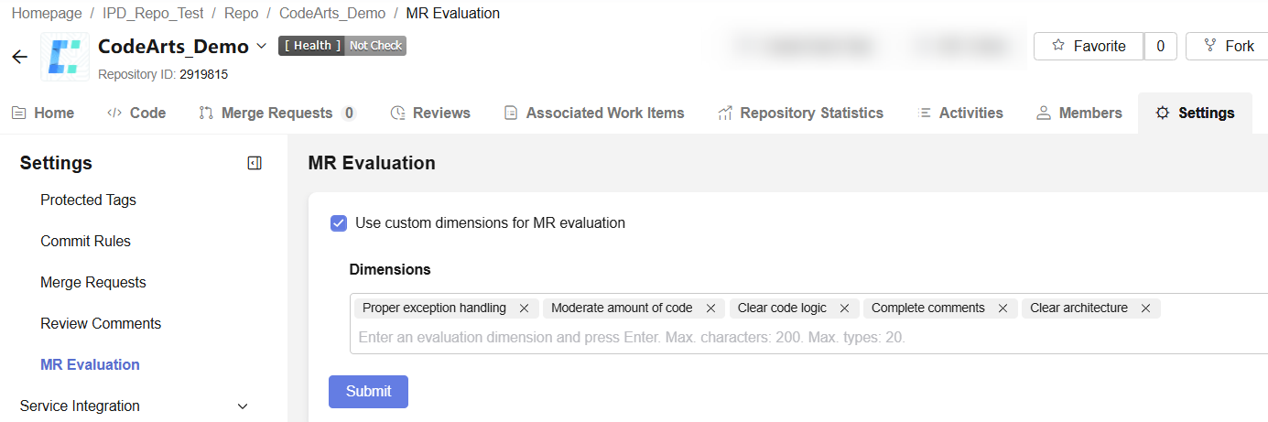Expand the Service Integration section

point(243,406)
